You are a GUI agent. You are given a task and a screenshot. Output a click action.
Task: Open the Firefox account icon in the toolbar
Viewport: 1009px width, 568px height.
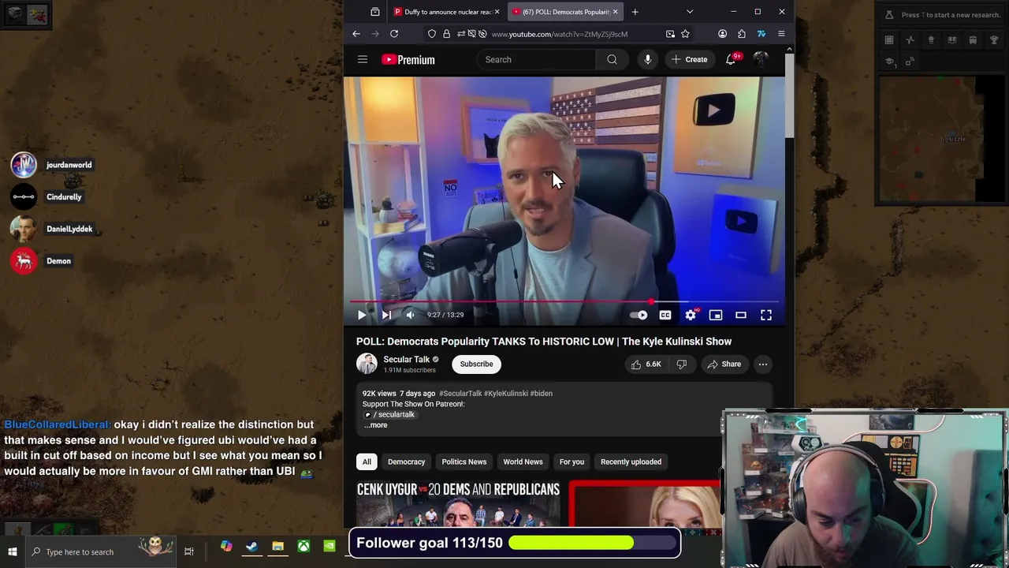click(x=722, y=34)
